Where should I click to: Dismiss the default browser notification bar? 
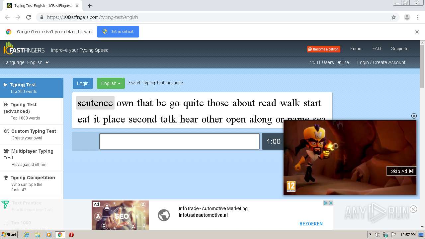click(417, 32)
